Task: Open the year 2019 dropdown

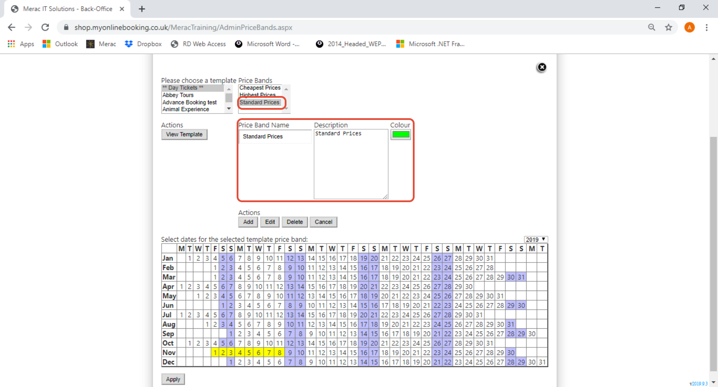Action: (x=536, y=239)
